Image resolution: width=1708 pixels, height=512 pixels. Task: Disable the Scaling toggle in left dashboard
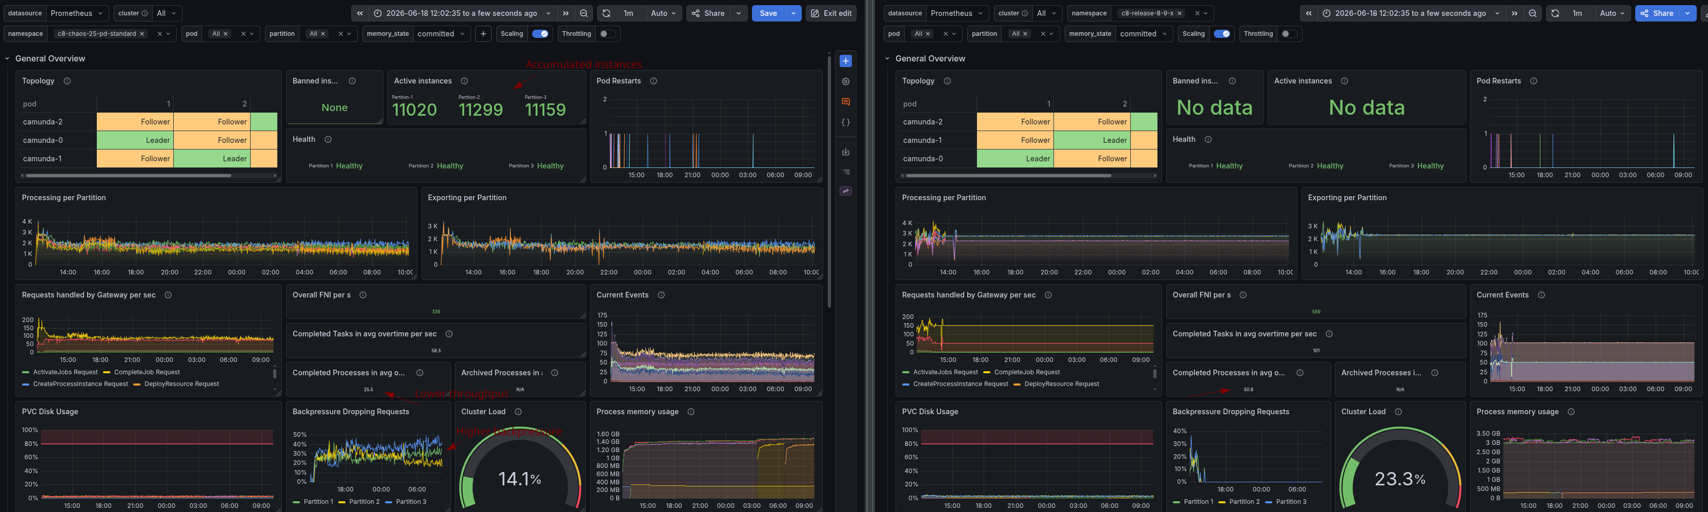[540, 34]
